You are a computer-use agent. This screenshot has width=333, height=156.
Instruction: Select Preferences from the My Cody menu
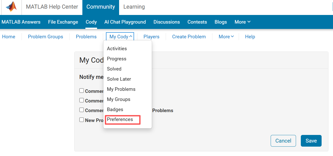120,119
